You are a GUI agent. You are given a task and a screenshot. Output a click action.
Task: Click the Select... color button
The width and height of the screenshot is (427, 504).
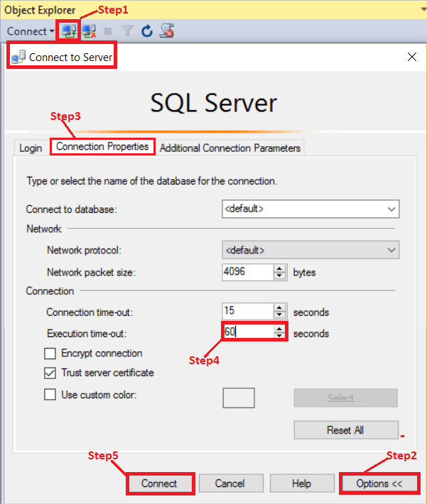click(345, 398)
